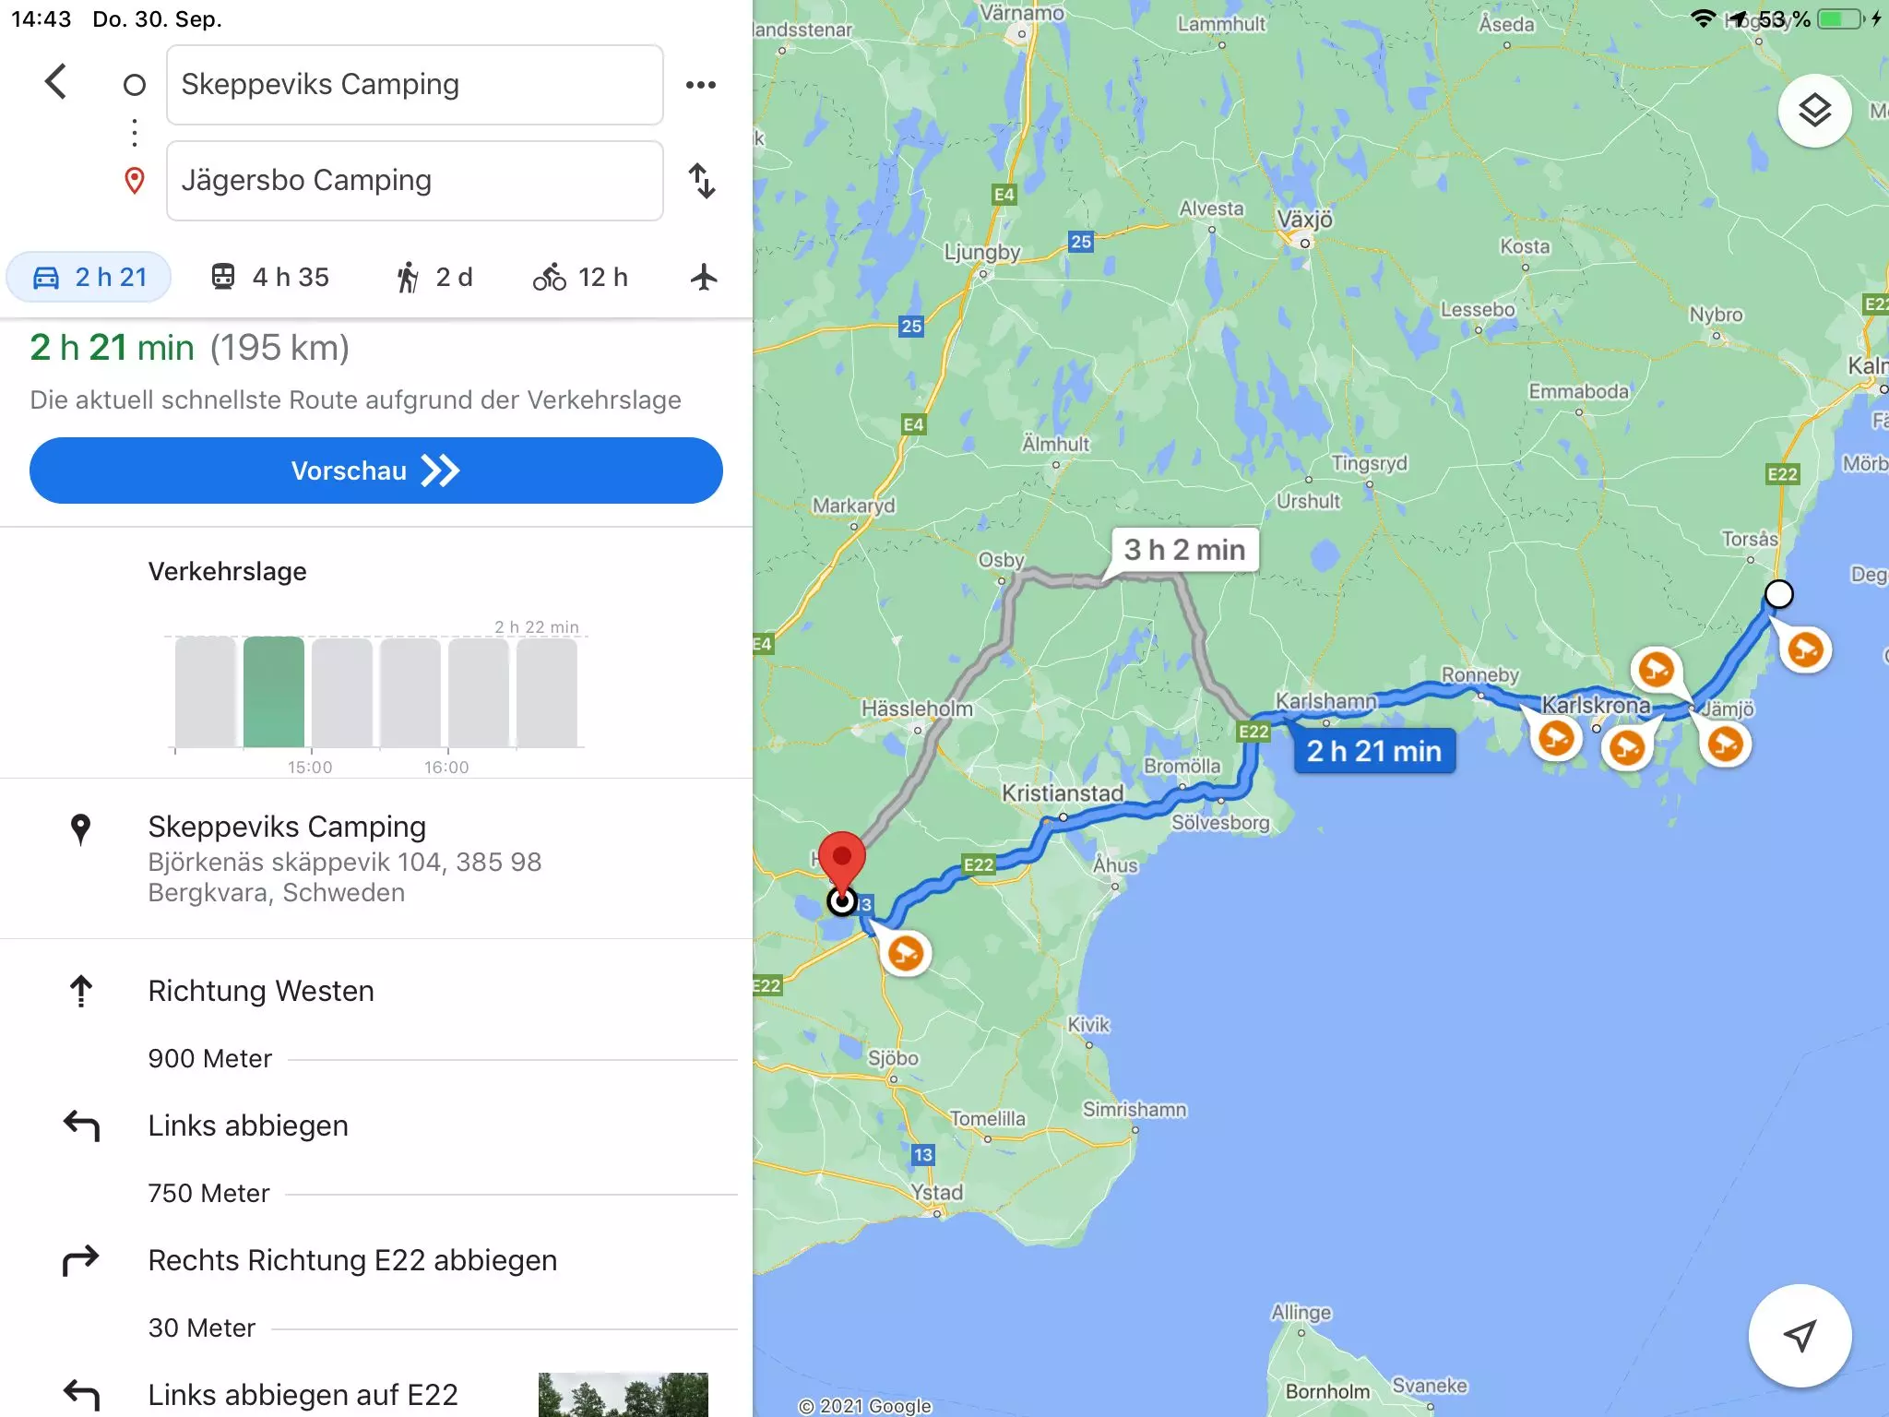Swap start and destination with arrows icon
Image resolution: width=1889 pixels, height=1417 pixels.
click(x=702, y=181)
